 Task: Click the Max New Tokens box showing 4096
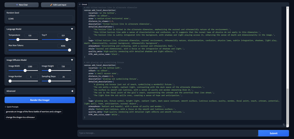tap(64, 46)
